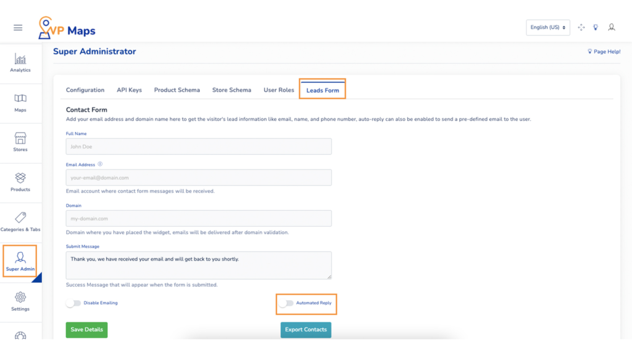632x355 pixels.
Task: Export contacts using the Export Contacts button
Action: click(306, 330)
